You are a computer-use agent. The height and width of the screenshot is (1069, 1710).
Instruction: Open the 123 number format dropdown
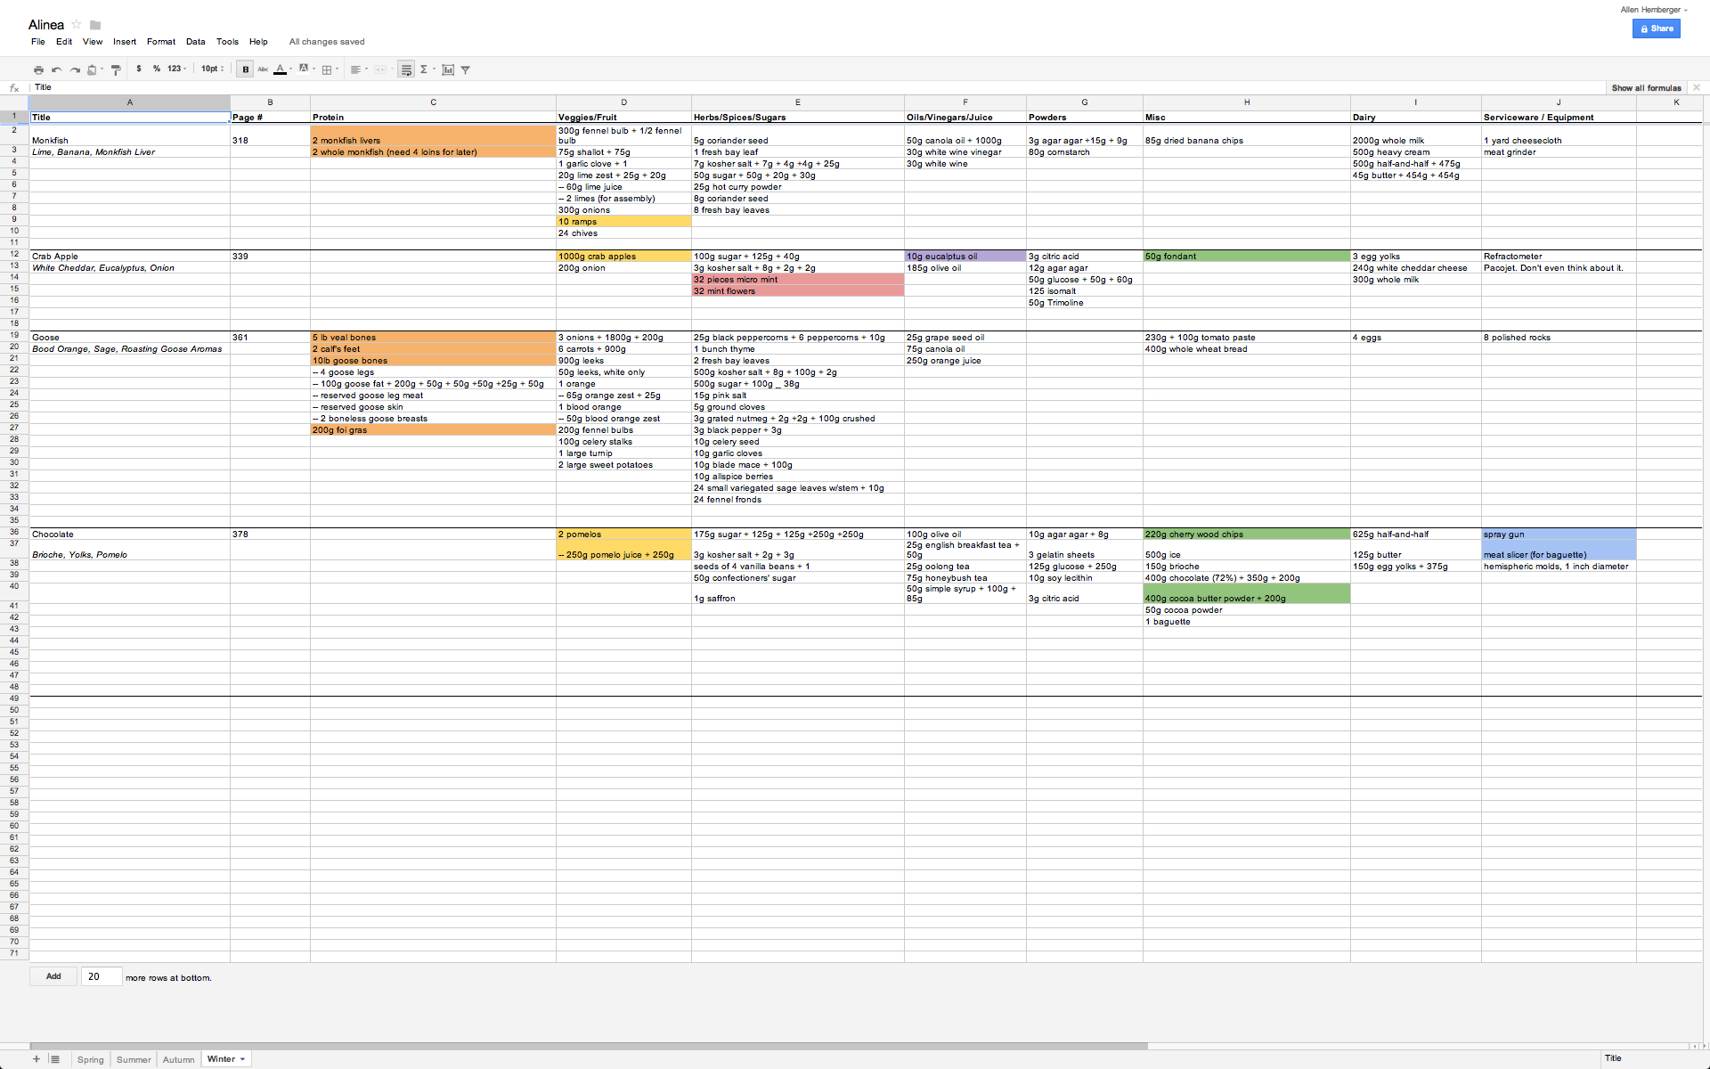(x=176, y=69)
